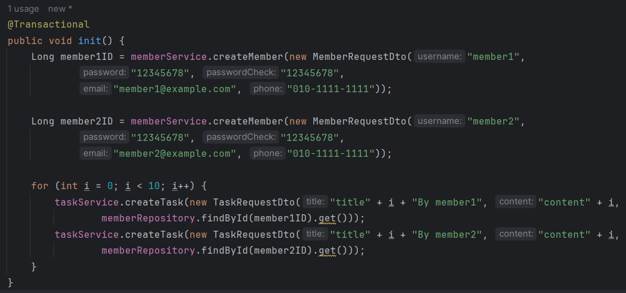626x293 pixels.
Task: Click the member1ID variable in its Long declaration
Action: 87,57
